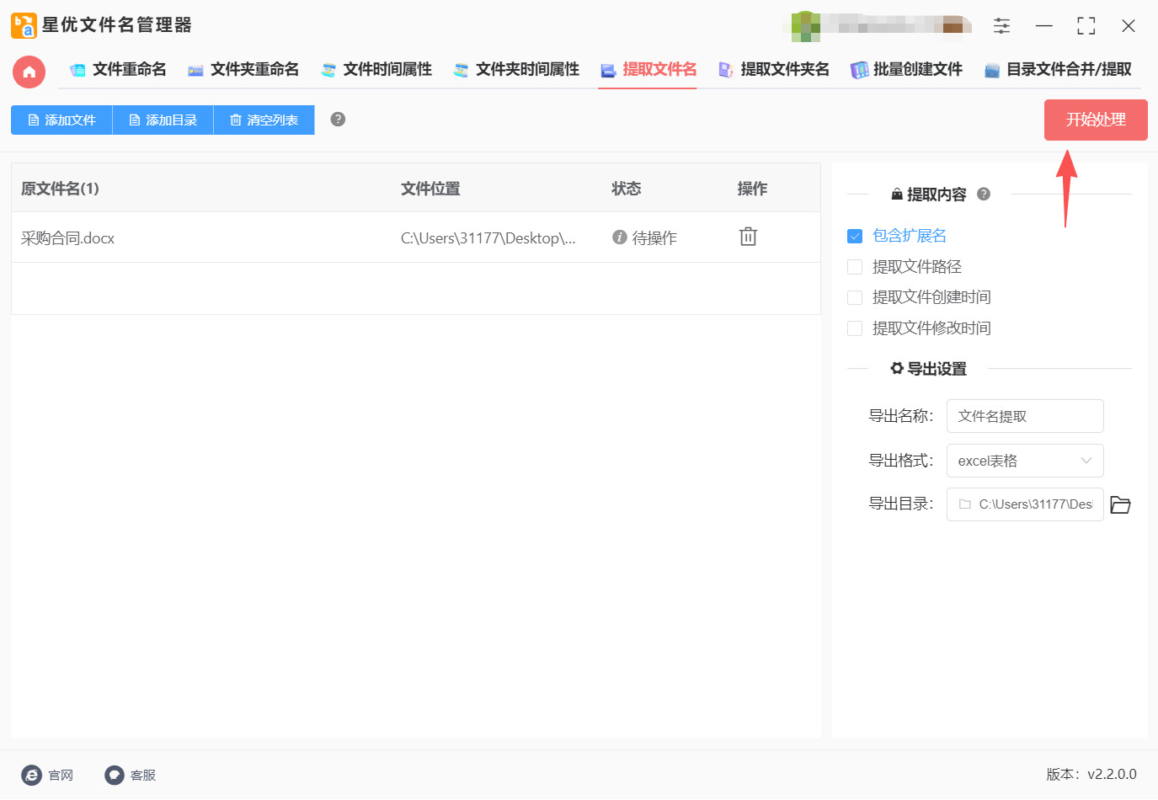Contact 客服 via the chat icon
The height and width of the screenshot is (800, 1158).
(x=115, y=775)
